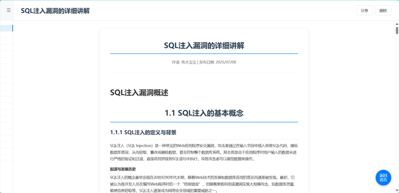
Task: Click the heading 1.1 SQL注入的基本概念
Action: pyautogui.click(x=204, y=113)
